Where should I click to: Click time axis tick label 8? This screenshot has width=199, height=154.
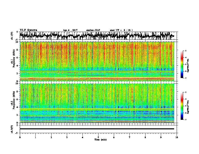click(x=145, y=137)
